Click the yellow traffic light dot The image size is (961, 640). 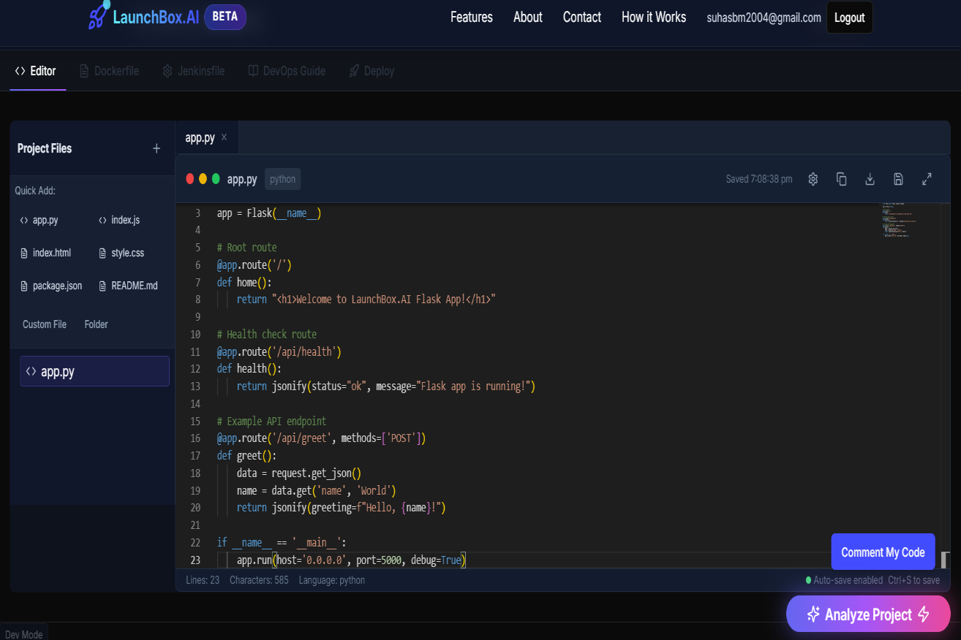click(x=202, y=178)
